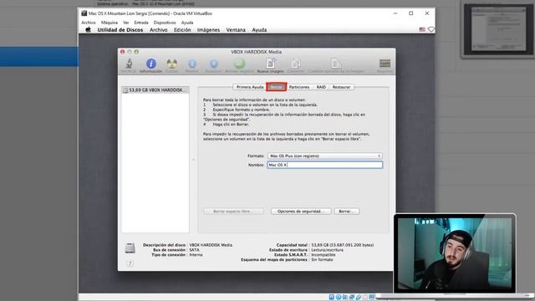Click the VBOX HARDDISK Media description value
535x301 pixels.
click(211, 245)
